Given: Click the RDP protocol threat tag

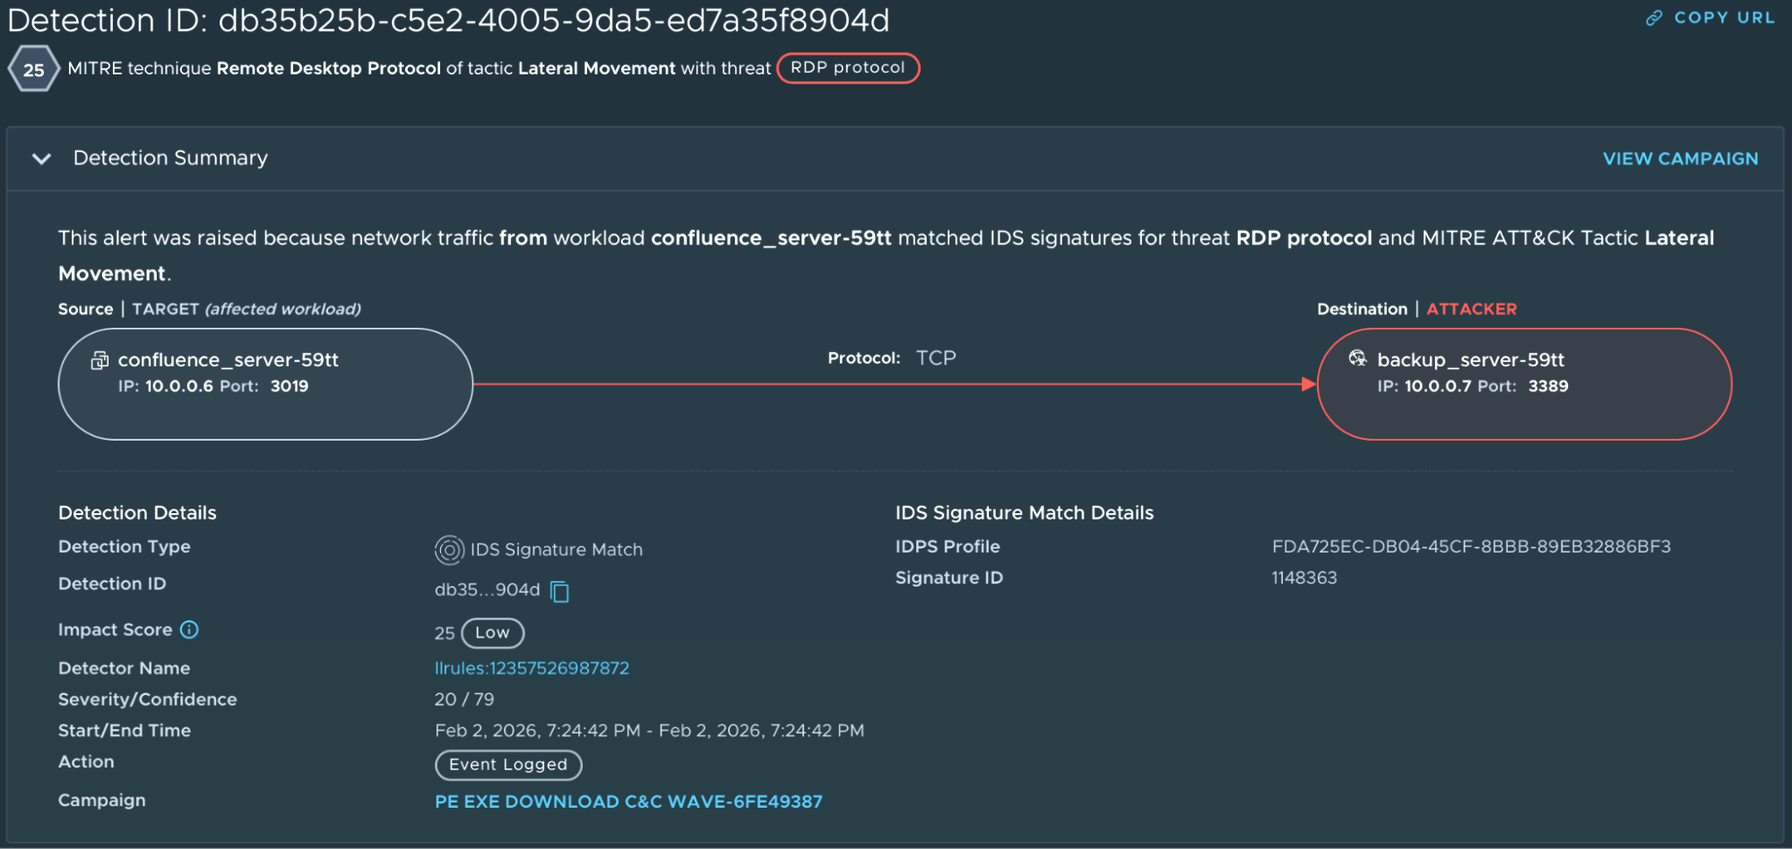Looking at the screenshot, I should (847, 68).
